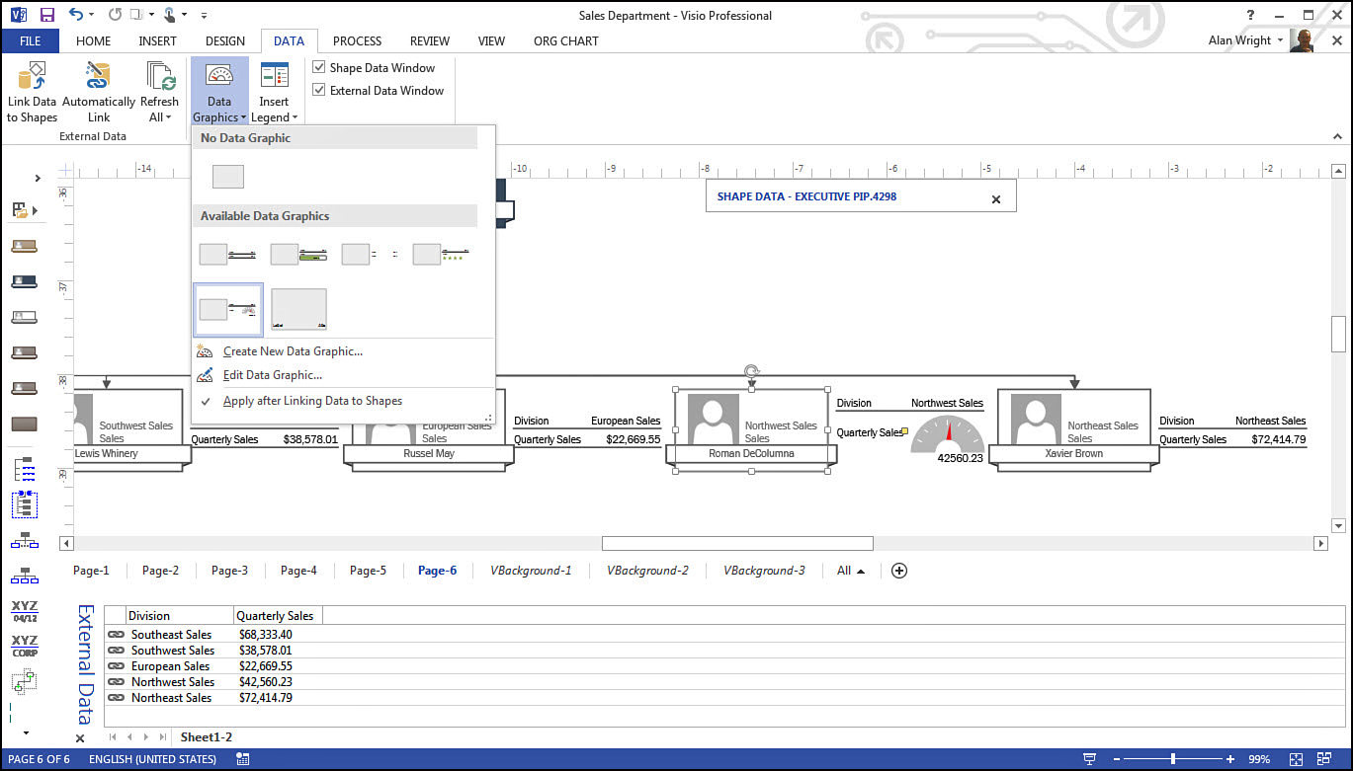Go to the VBackground-2 page tab
Viewport: 1353px width, 771px height.
click(647, 571)
